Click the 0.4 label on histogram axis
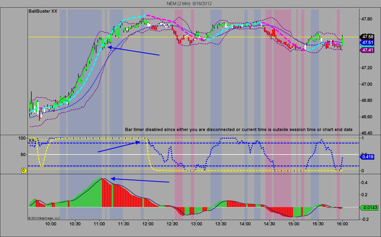The height and width of the screenshot is (237, 381). 364,183
